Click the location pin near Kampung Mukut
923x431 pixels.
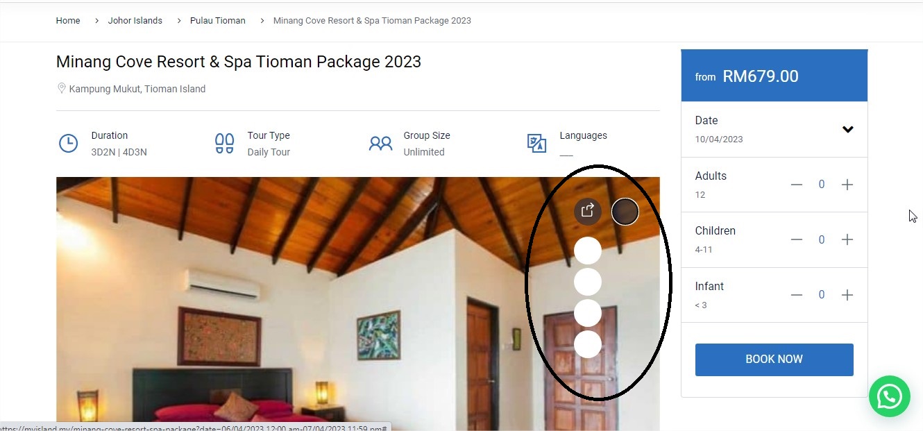click(61, 89)
